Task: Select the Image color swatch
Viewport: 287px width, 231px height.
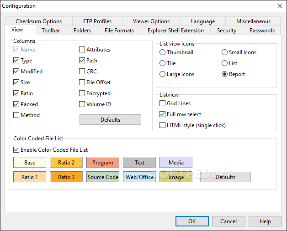Action: pyautogui.click(x=176, y=177)
